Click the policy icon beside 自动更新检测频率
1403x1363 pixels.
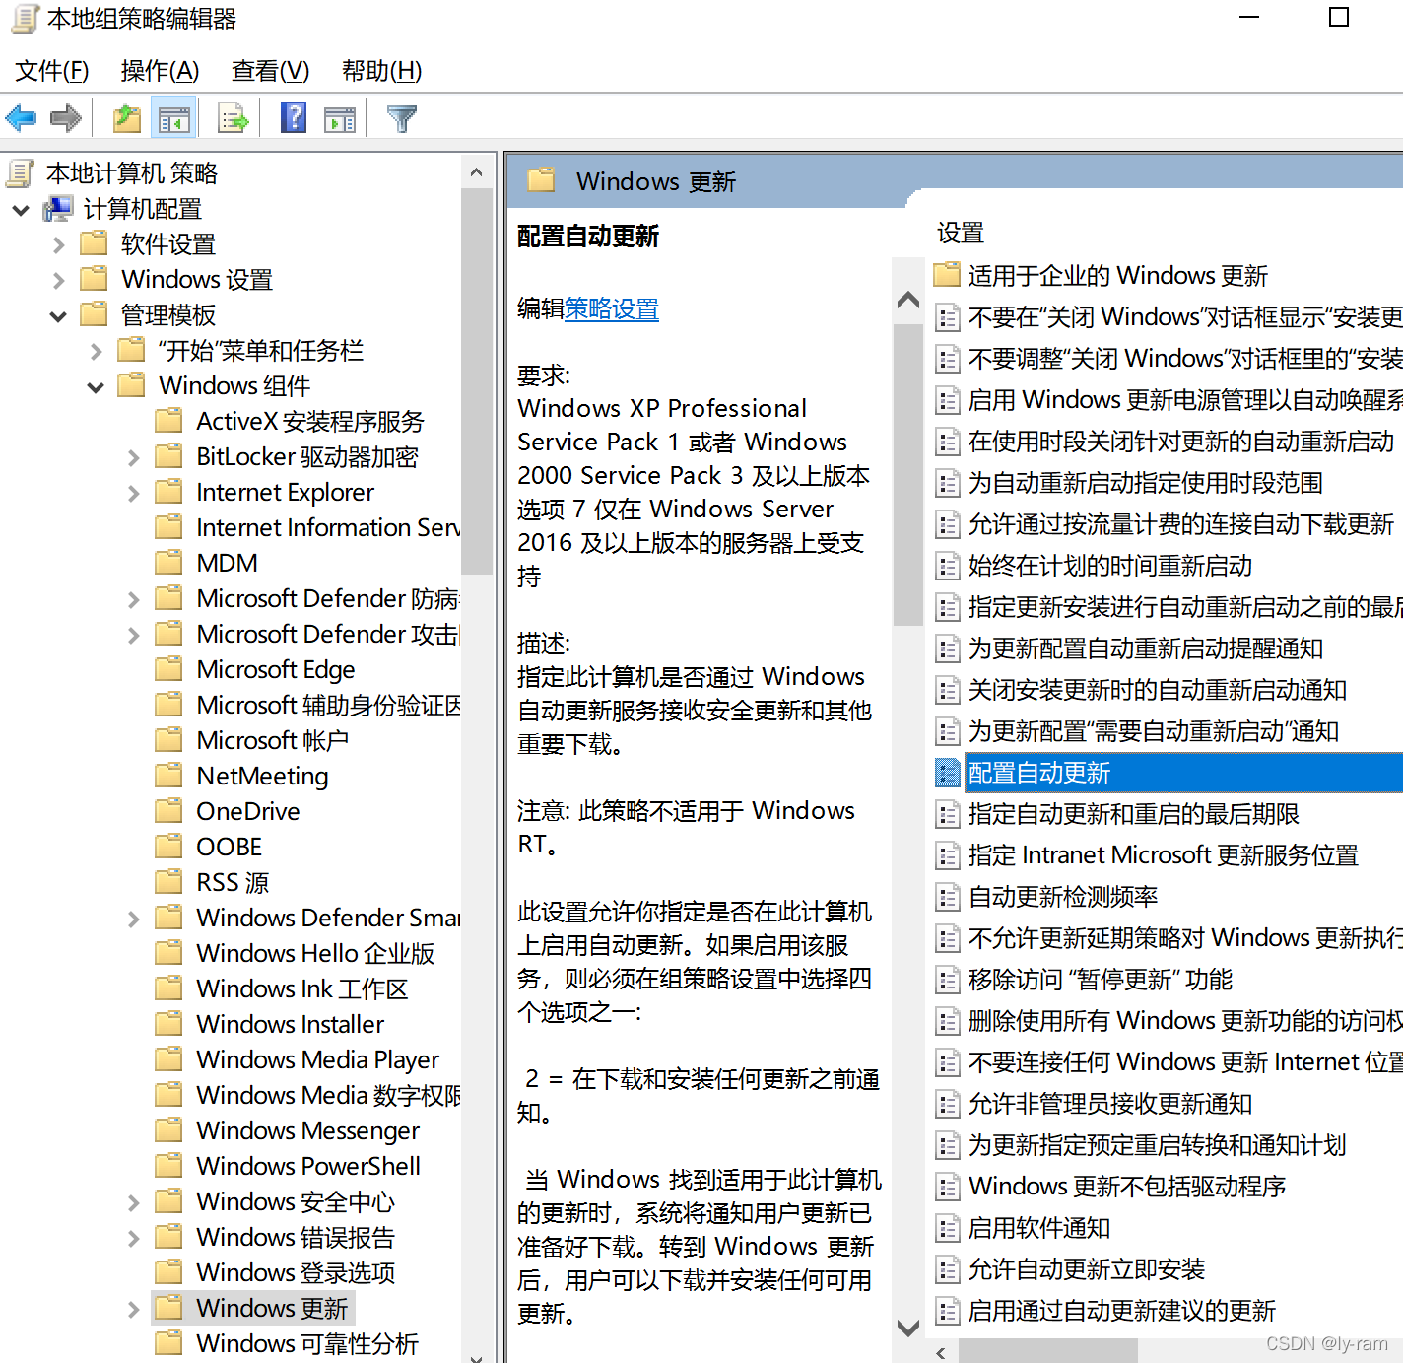(948, 898)
